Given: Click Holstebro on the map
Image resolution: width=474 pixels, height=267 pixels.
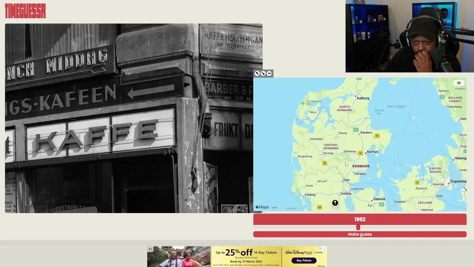Looking at the screenshot, I should tap(317, 139).
